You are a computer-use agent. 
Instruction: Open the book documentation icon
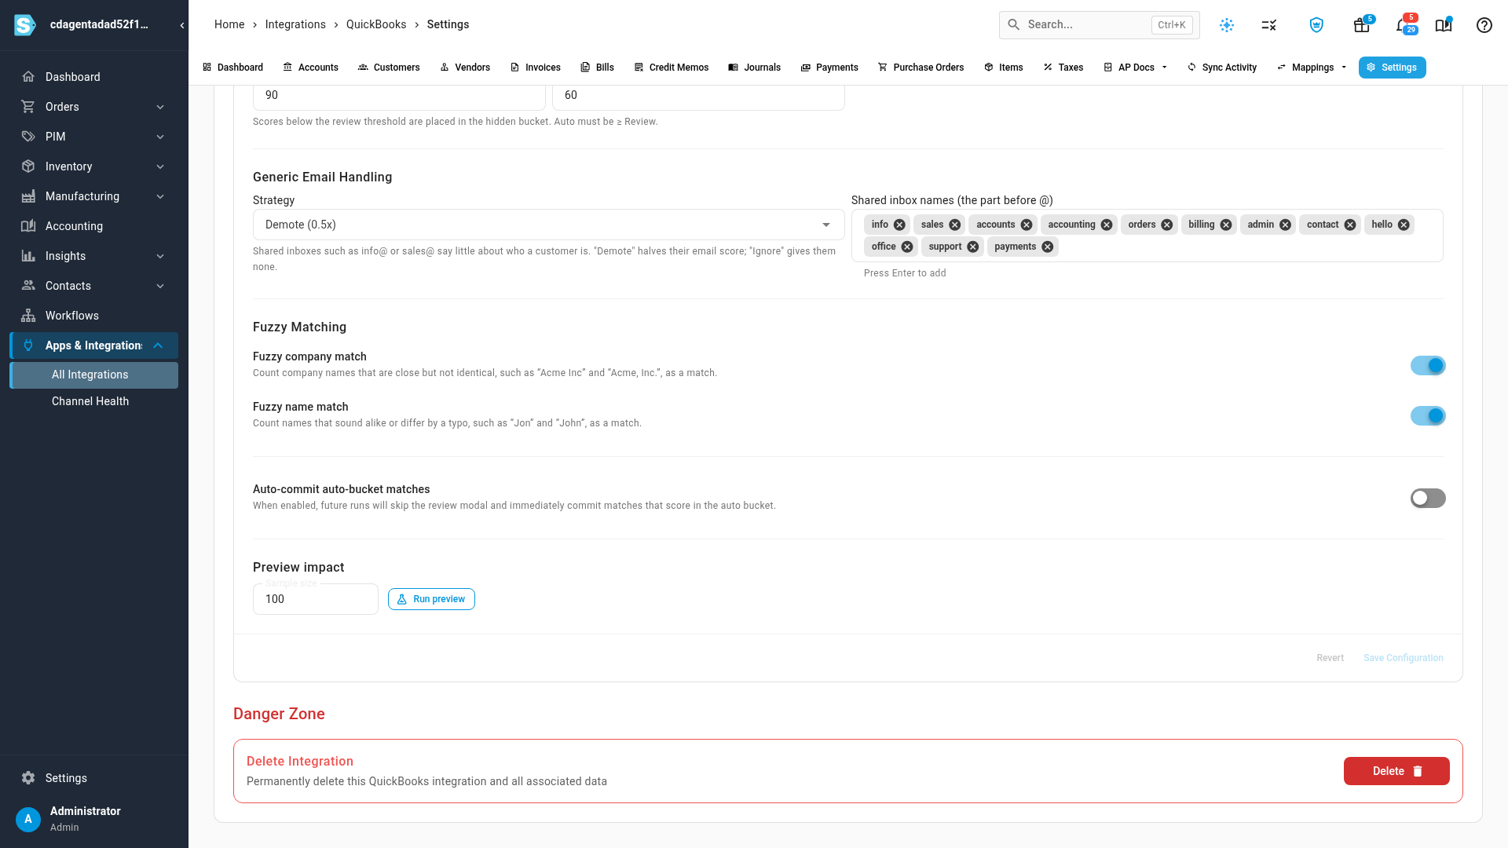(x=1444, y=25)
